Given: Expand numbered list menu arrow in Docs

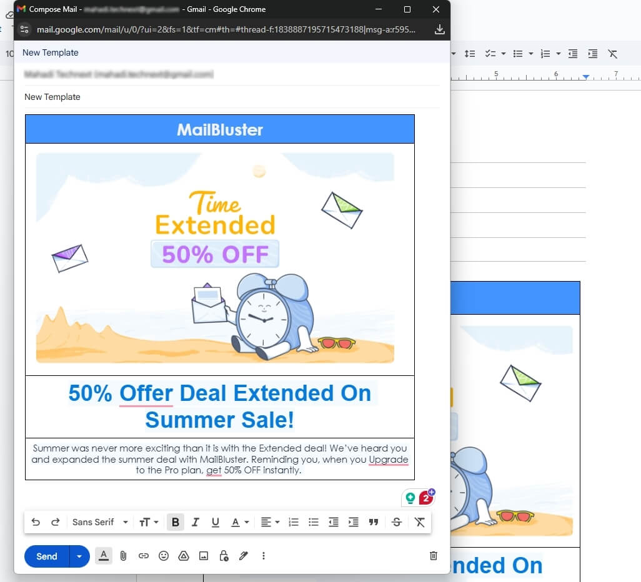Looking at the screenshot, I should coord(558,54).
